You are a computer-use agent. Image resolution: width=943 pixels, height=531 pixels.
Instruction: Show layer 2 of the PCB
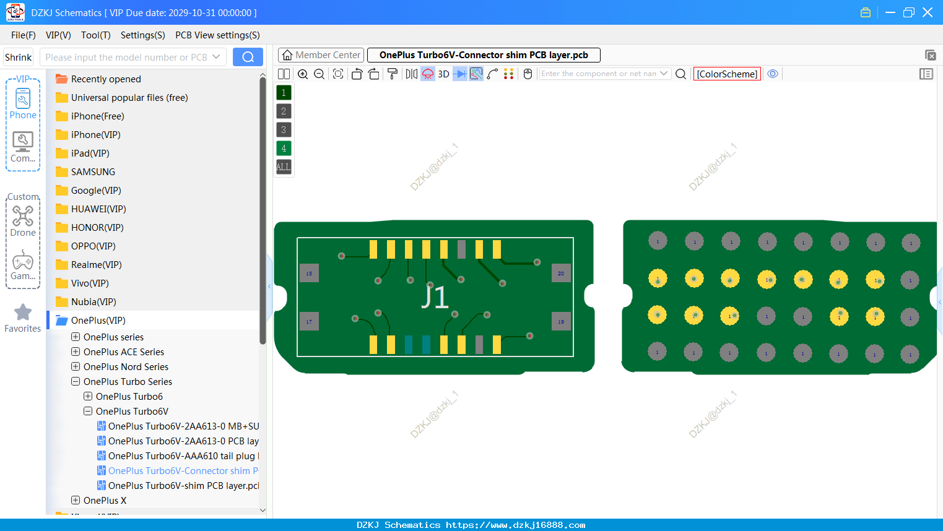[x=284, y=111]
